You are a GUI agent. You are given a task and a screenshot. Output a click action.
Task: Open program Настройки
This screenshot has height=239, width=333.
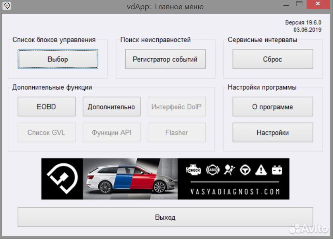tap(273, 133)
